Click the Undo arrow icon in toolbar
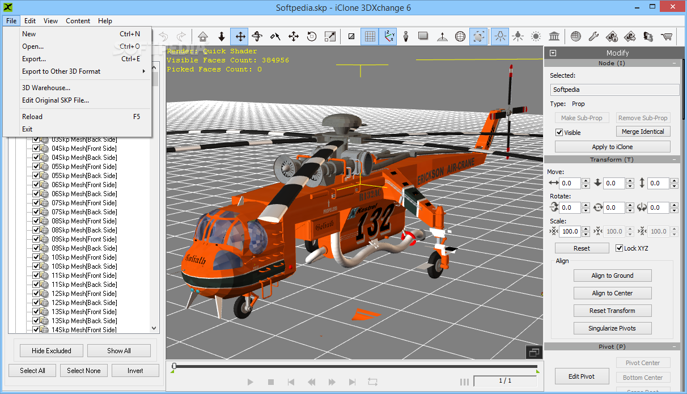This screenshot has height=394, width=687. 163,36
